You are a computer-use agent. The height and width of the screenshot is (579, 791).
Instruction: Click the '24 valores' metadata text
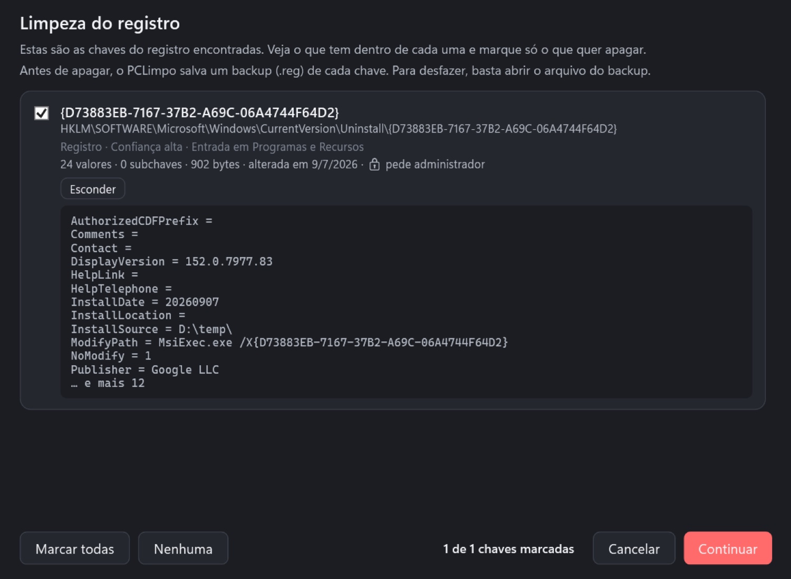tap(86, 164)
